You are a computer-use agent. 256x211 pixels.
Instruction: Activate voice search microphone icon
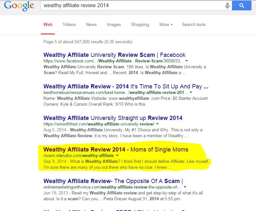click(227, 6)
